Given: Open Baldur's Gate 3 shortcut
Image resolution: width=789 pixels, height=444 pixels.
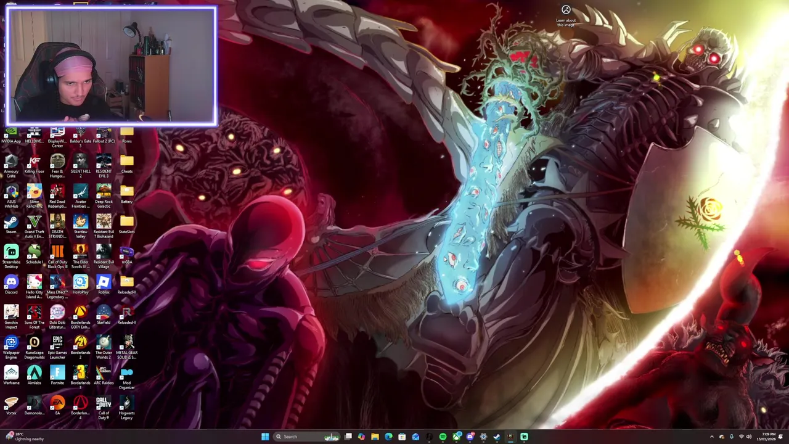Looking at the screenshot, I should (80, 137).
